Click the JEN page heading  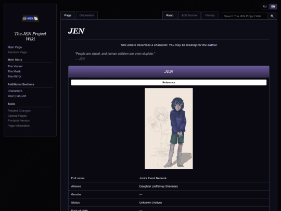coord(76,31)
